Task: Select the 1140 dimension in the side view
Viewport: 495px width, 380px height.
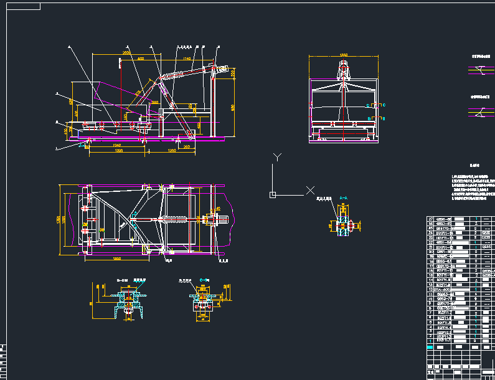Action: coord(187,59)
